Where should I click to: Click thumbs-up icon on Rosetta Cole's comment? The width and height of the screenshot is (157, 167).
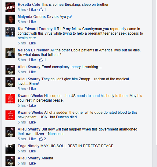[x=41, y=10]
